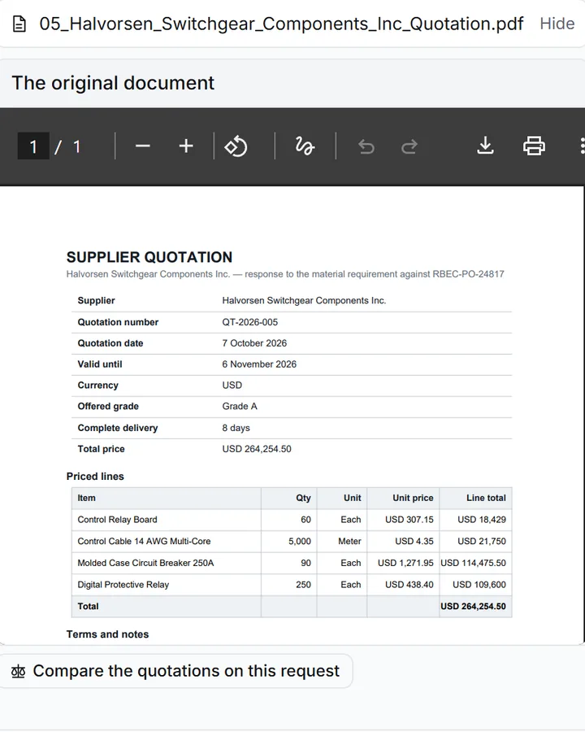Viewport: 585px width, 732px height.
Task: Click the Unit column header
Action: click(x=352, y=498)
